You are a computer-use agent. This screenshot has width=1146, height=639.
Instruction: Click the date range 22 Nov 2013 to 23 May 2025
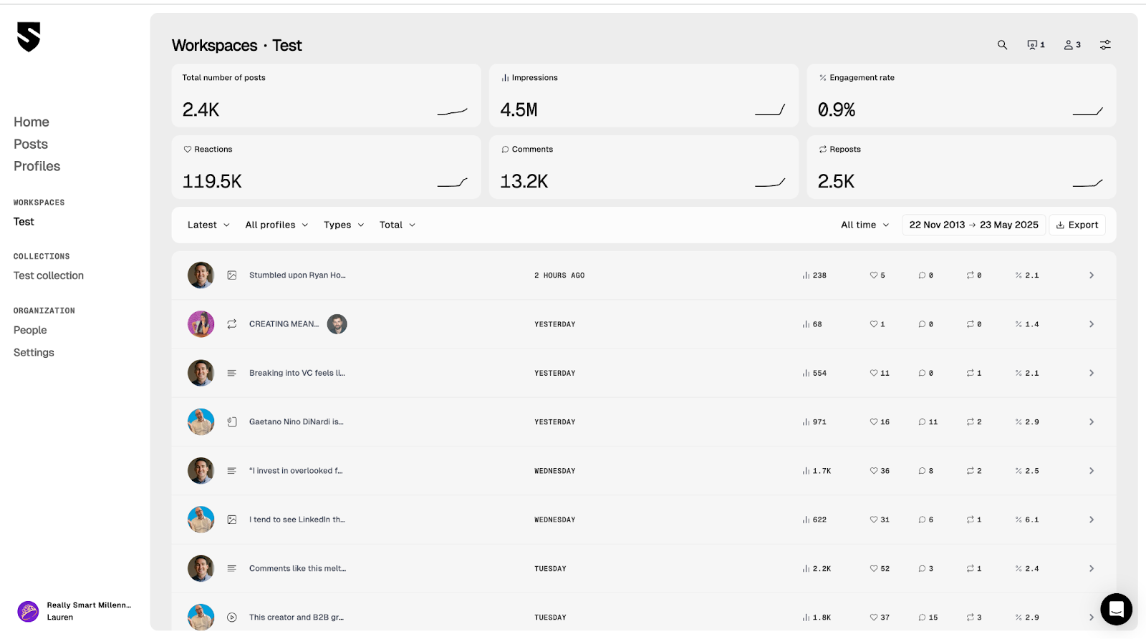tap(973, 225)
